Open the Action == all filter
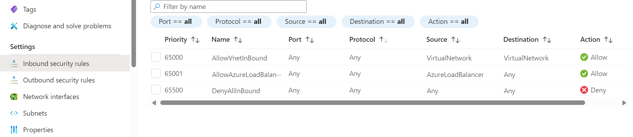The width and height of the screenshot is (633, 137). [x=449, y=21]
